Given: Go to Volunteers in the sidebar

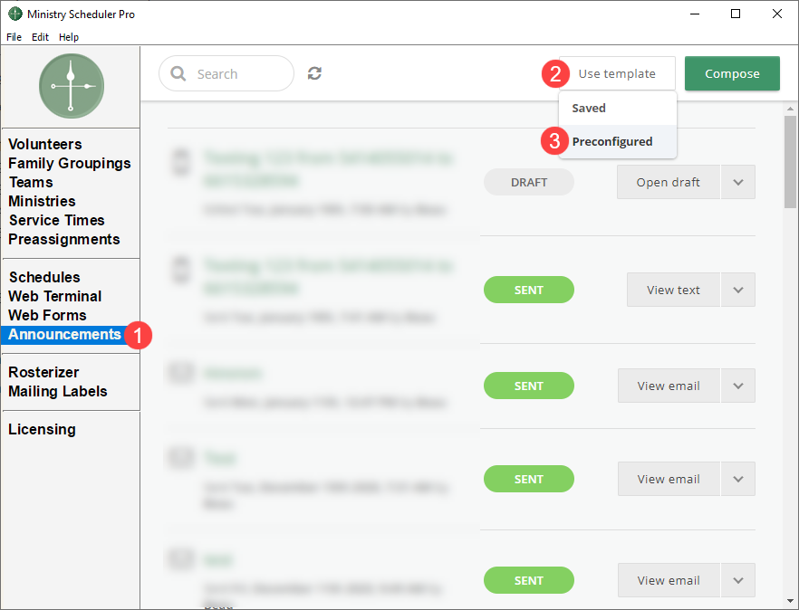Looking at the screenshot, I should (x=45, y=144).
